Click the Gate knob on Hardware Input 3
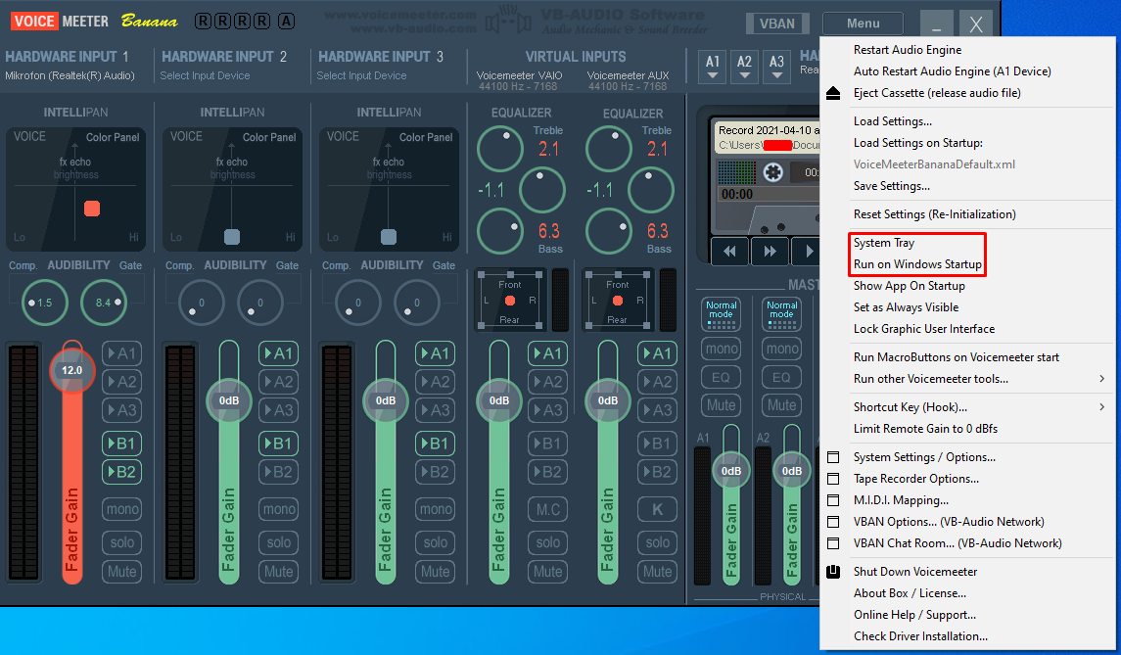Screen dimensions: 1121x655 pyautogui.click(x=417, y=303)
